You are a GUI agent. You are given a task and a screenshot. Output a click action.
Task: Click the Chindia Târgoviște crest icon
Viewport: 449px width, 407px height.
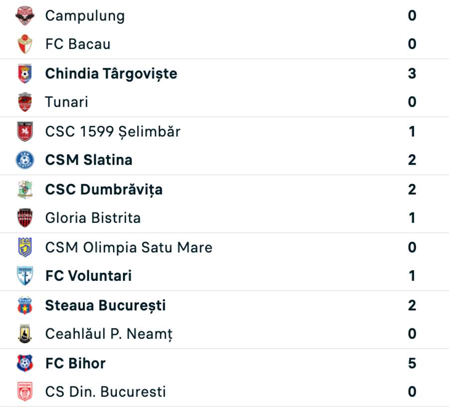point(25,73)
